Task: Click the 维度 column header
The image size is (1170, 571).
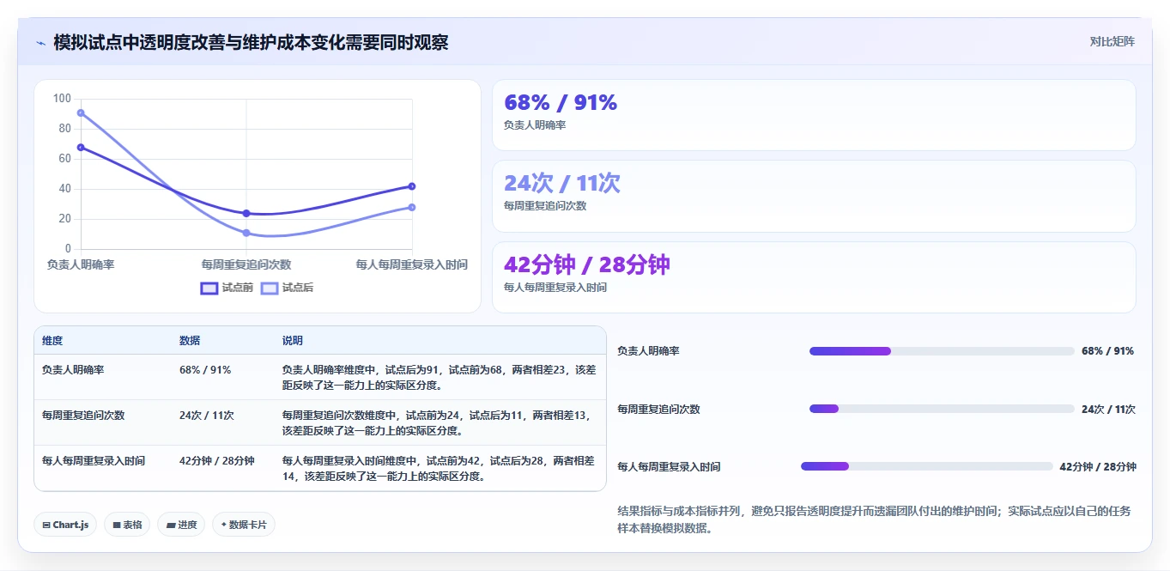Action: 52,341
